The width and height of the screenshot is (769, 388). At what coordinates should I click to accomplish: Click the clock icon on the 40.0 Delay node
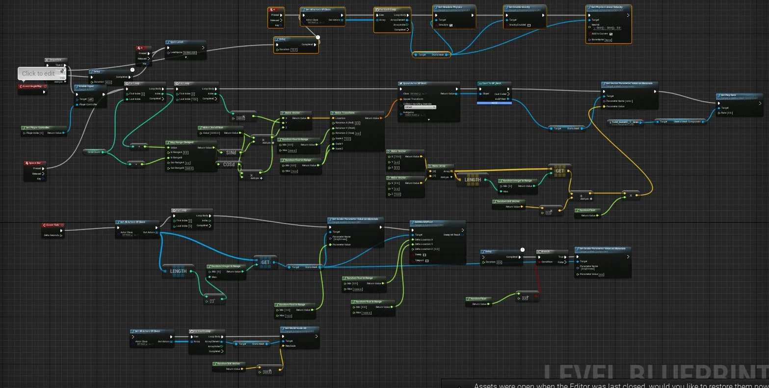133,70
